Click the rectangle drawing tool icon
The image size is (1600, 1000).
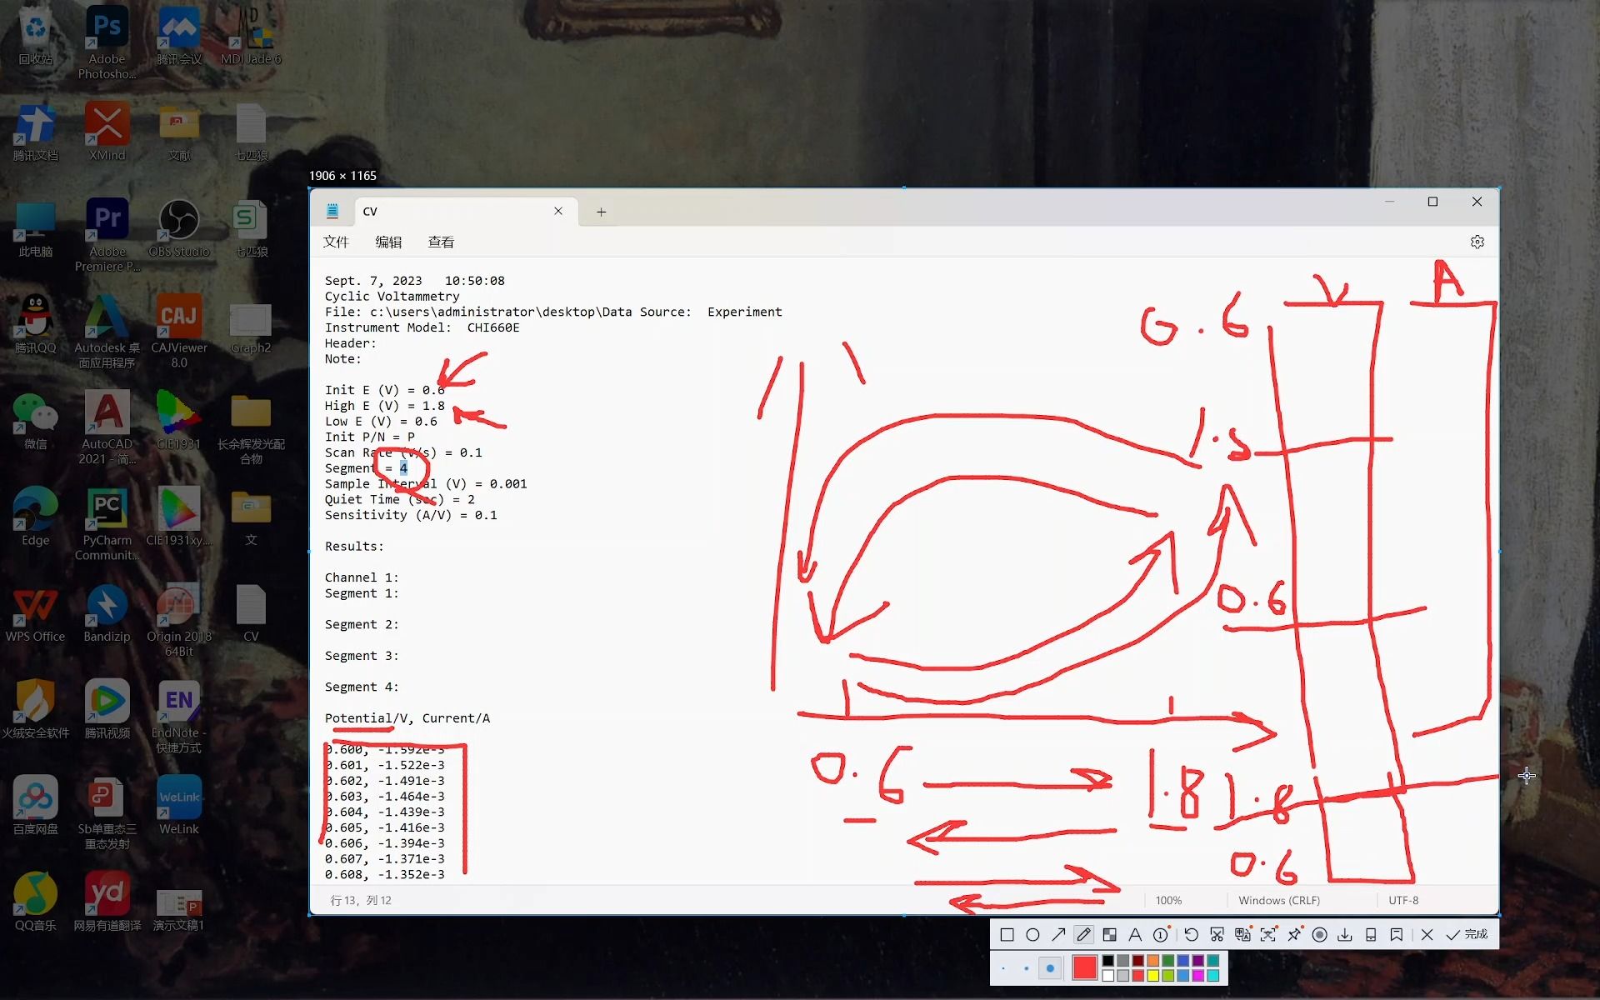(1007, 934)
